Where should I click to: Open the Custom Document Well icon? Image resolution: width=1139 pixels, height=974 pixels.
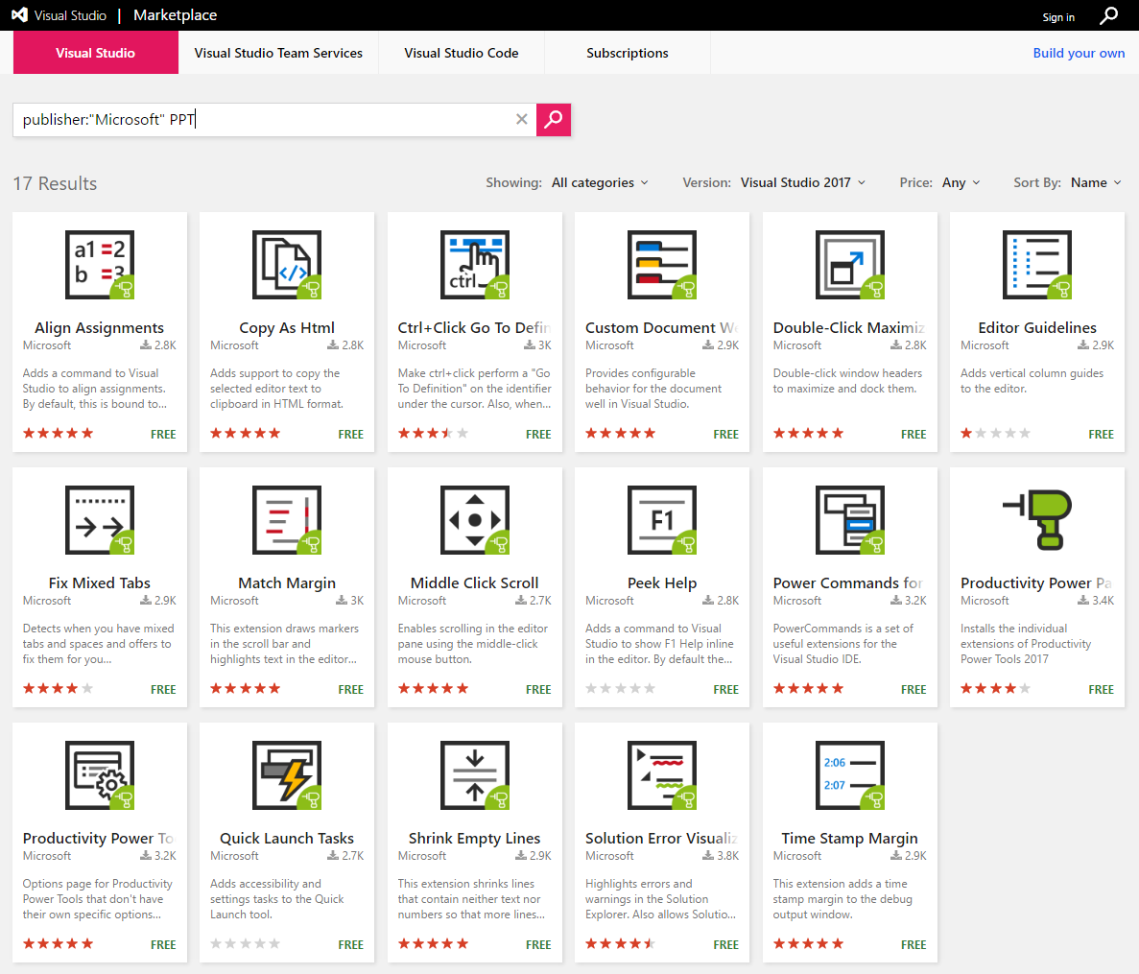[x=662, y=265]
